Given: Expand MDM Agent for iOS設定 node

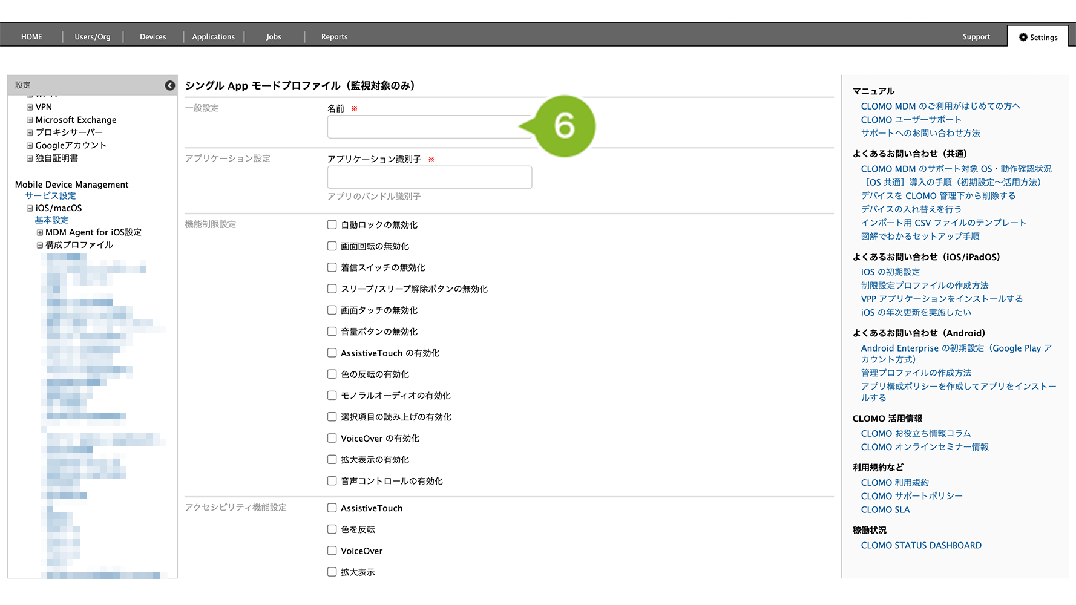Looking at the screenshot, I should (x=40, y=232).
